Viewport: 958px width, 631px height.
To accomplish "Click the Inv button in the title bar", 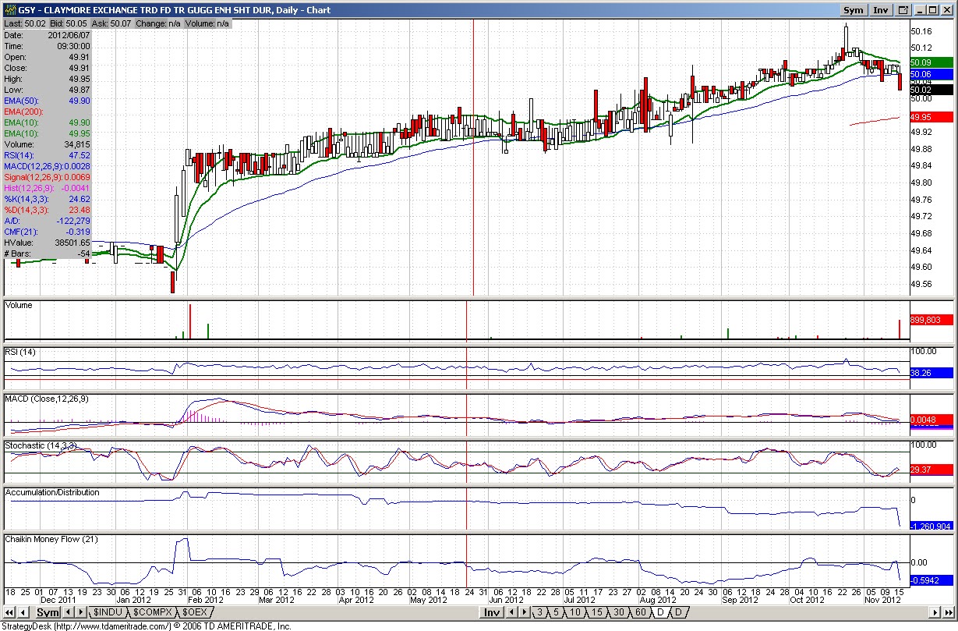I will [x=881, y=10].
